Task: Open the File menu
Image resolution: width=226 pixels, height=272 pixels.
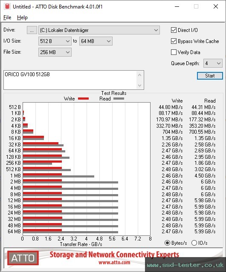Action: tap(7, 17)
